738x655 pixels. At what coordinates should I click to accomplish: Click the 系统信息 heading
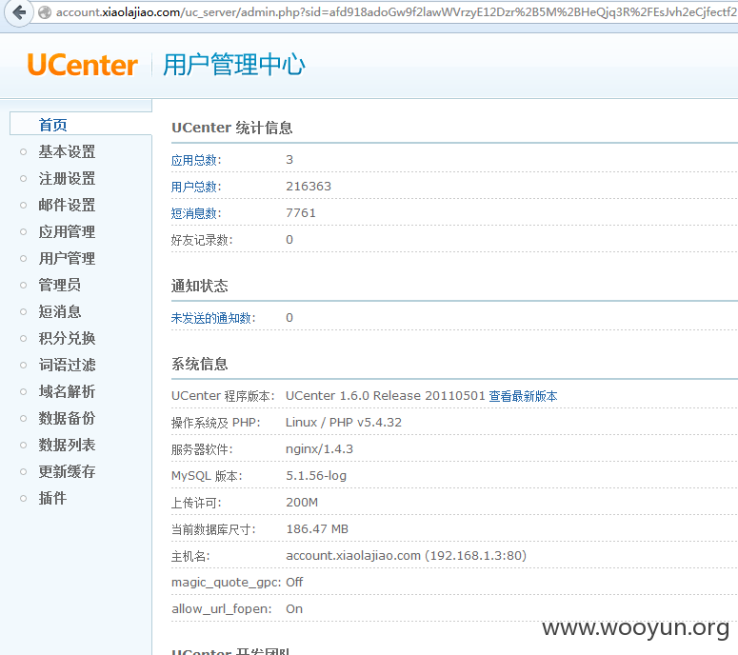click(200, 364)
